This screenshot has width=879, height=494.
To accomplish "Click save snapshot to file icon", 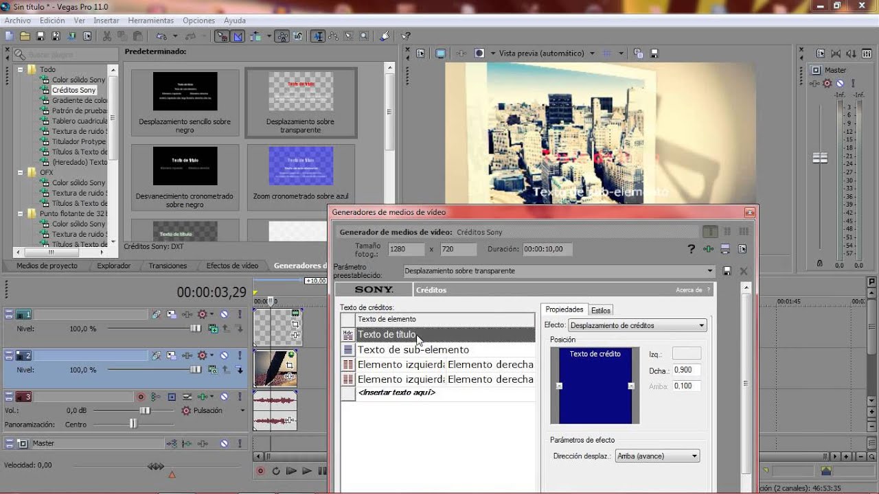I will [654, 53].
